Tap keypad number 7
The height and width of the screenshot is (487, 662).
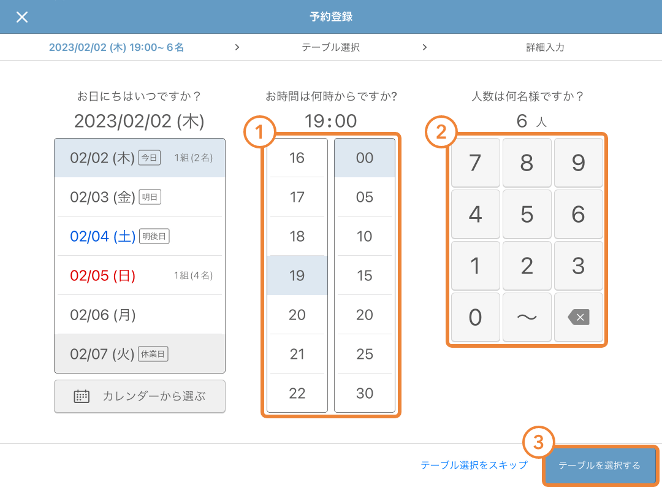476,163
